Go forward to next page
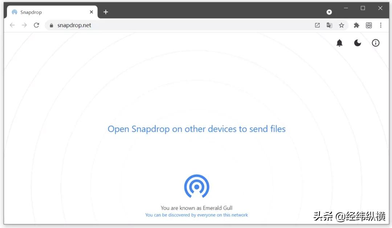 pos(24,25)
